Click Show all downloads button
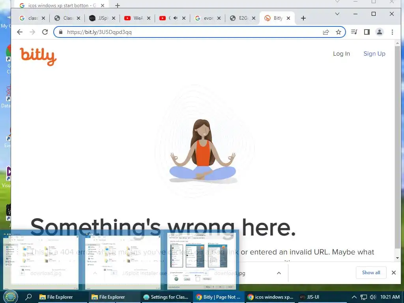This screenshot has width=404, height=303. pyautogui.click(x=371, y=273)
